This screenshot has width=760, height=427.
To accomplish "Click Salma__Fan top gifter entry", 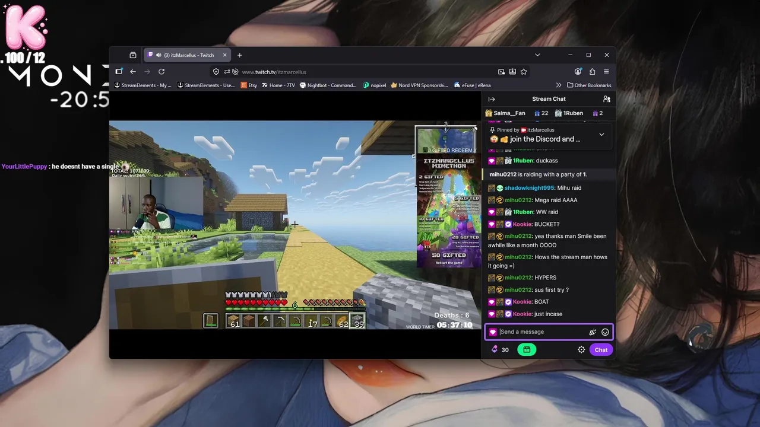I will (x=505, y=113).
